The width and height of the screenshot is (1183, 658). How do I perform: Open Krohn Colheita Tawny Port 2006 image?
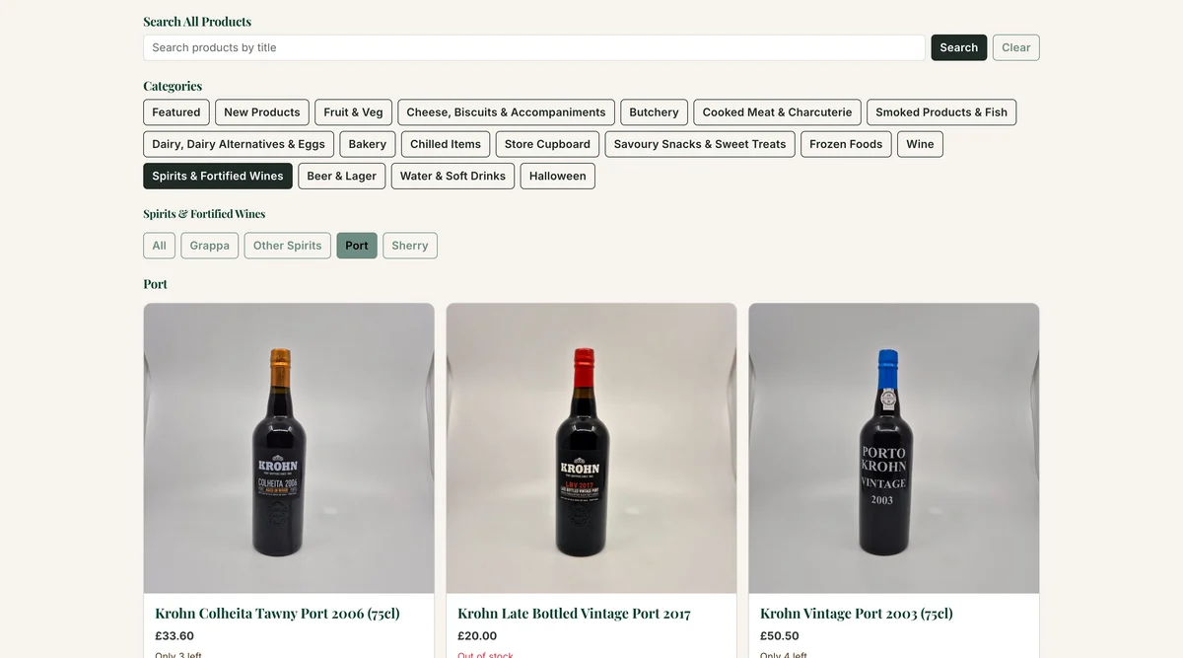click(x=289, y=448)
